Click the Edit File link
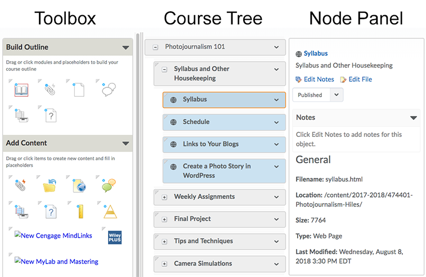Image resolution: width=426 pixels, height=277 pixels. (360, 79)
